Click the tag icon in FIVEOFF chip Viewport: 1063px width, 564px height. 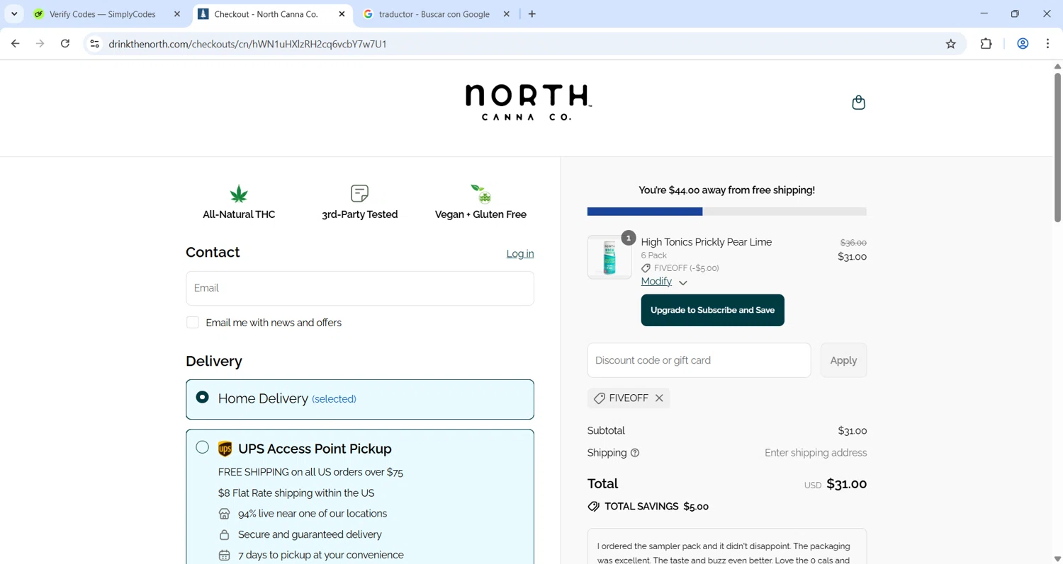pos(600,398)
